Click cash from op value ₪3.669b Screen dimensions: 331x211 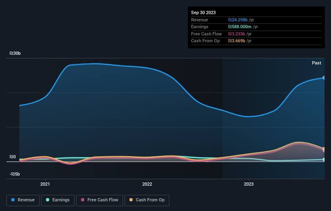click(x=236, y=41)
